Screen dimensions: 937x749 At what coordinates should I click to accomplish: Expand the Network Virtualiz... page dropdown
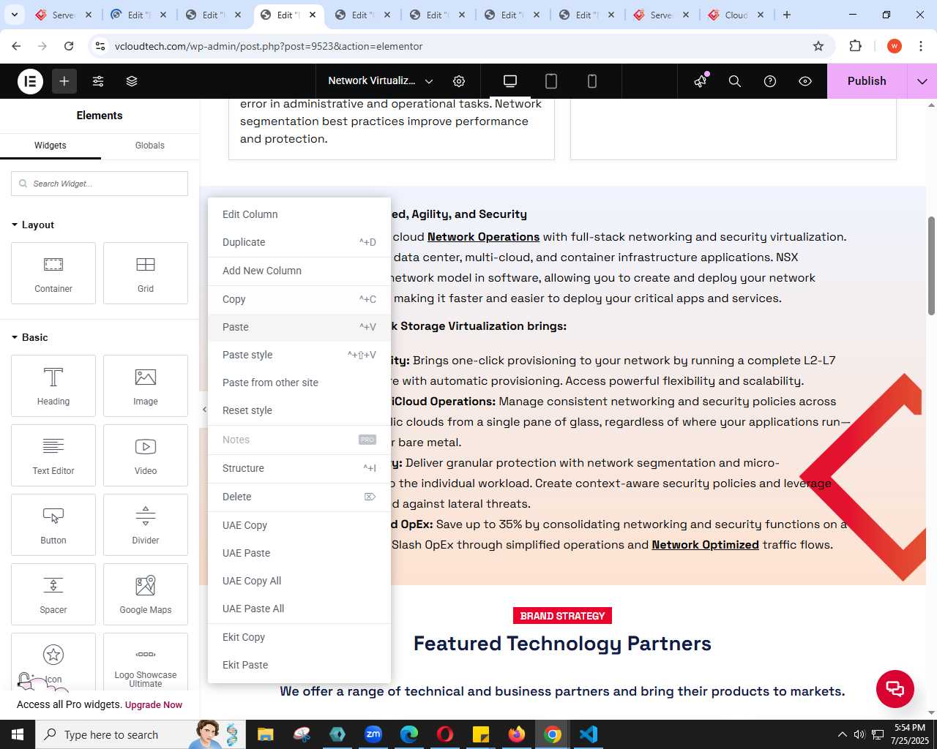[381, 81]
